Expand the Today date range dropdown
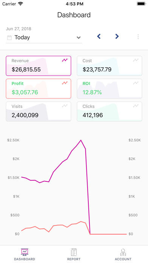 click(x=44, y=37)
